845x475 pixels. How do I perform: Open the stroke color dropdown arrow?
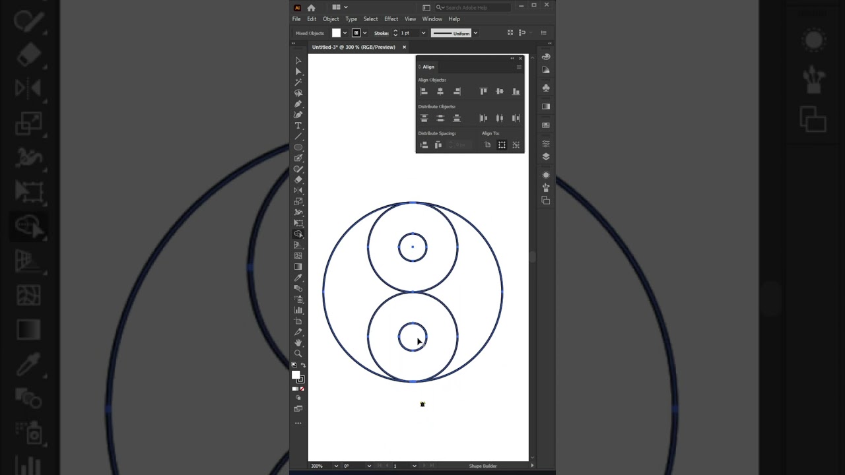(364, 33)
